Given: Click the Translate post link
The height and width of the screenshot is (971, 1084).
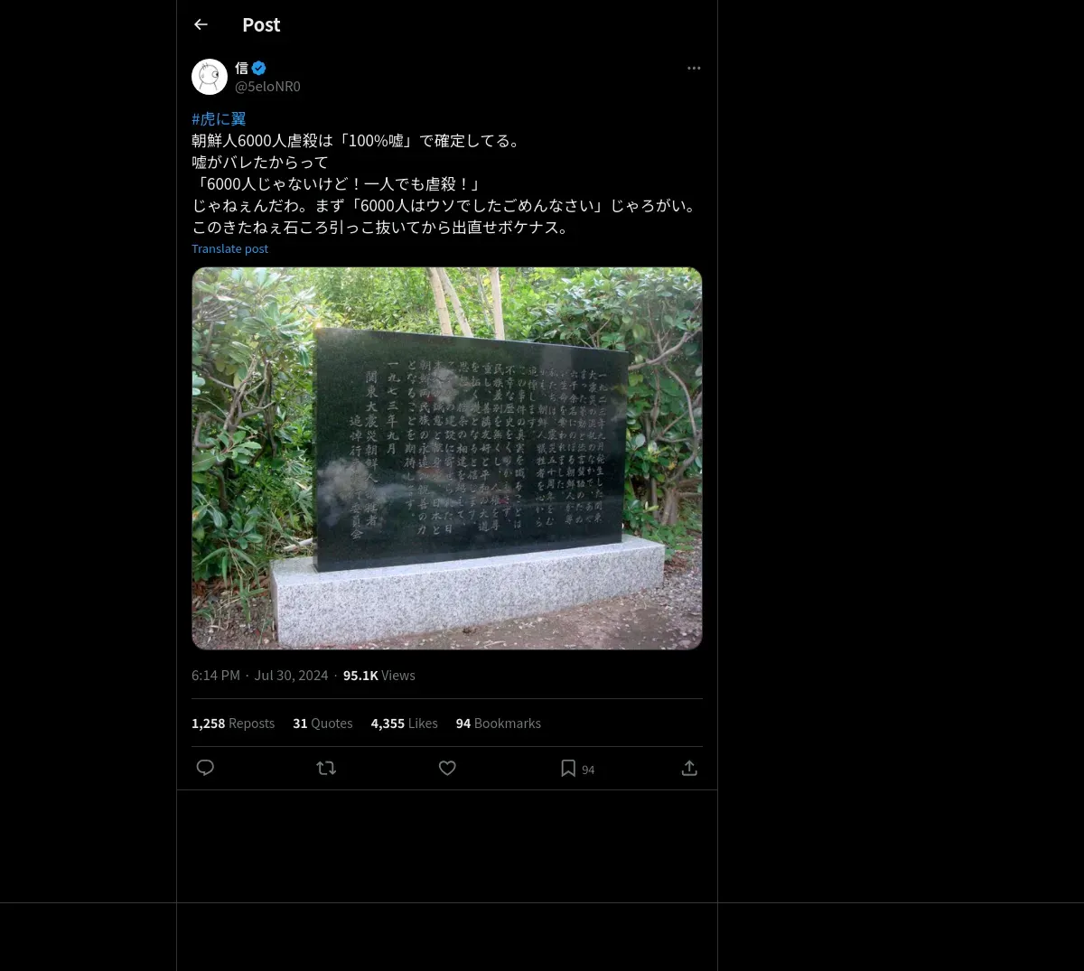Looking at the screenshot, I should tap(229, 248).
